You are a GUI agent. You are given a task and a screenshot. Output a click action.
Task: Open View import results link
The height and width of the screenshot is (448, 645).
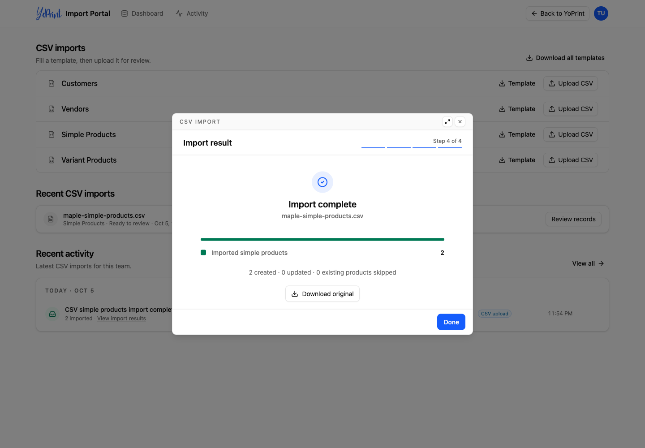[x=121, y=319]
